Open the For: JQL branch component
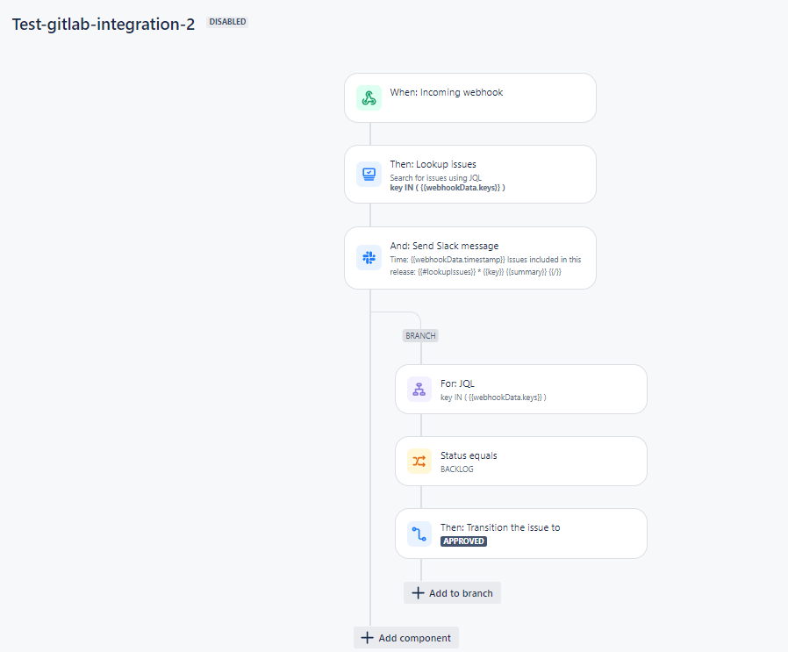 522,389
